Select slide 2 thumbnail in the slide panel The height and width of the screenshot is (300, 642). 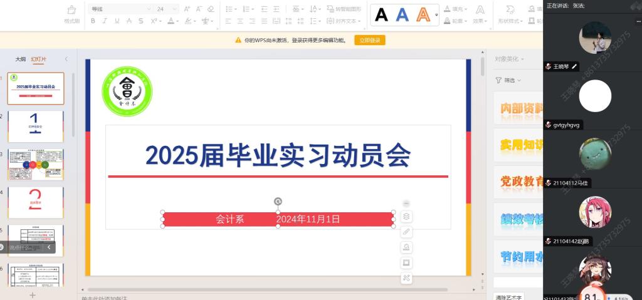35,127
